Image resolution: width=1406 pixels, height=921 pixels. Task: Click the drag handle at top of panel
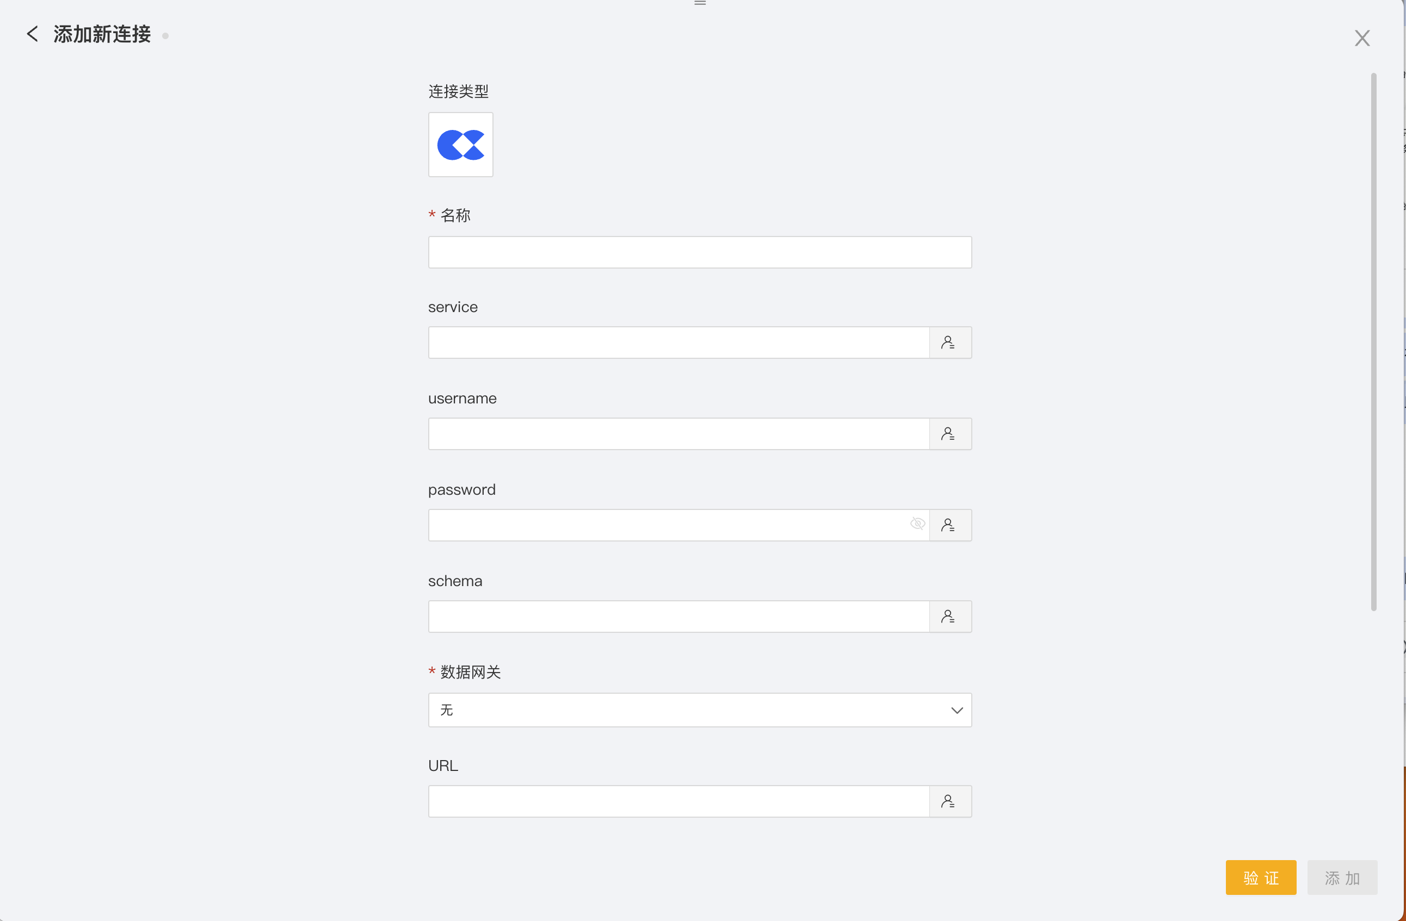click(700, 3)
